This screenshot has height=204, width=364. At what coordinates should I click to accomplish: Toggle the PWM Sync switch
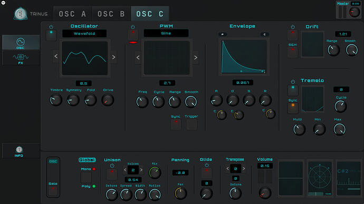coord(176,124)
